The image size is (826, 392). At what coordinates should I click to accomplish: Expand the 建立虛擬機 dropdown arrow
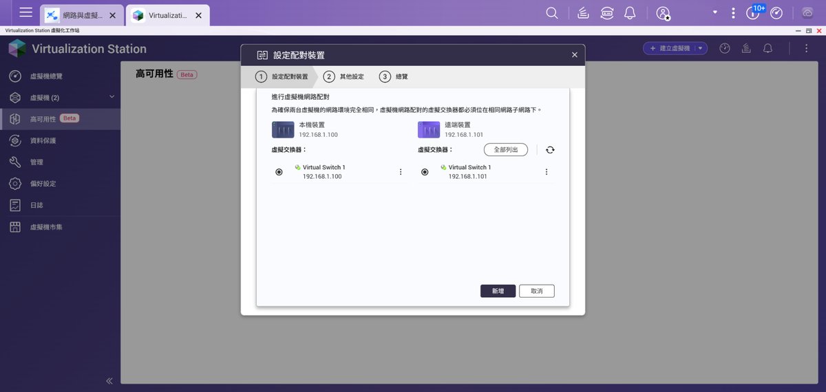click(701, 48)
